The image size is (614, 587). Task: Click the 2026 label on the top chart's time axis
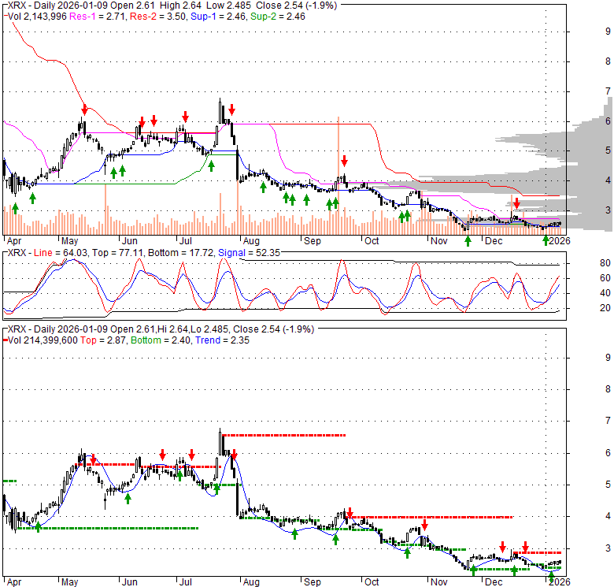[560, 240]
